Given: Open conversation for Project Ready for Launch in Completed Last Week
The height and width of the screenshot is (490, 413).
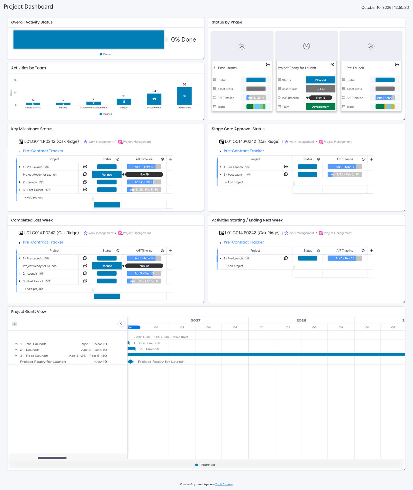Looking at the screenshot, I should point(85,266).
